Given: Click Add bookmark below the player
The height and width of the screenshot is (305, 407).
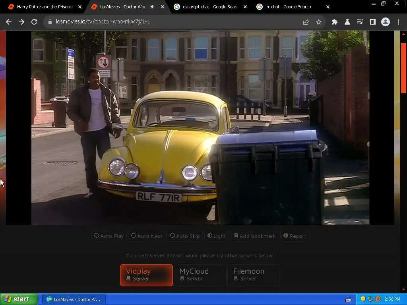Looking at the screenshot, I should tap(255, 236).
